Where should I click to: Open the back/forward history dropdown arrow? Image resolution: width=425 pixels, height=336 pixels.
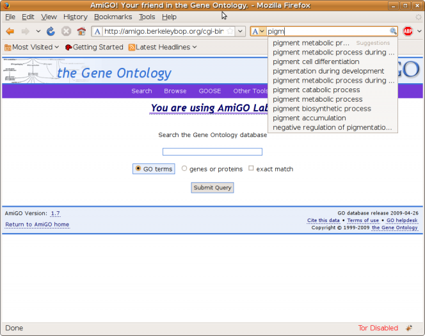pyautogui.click(x=38, y=31)
